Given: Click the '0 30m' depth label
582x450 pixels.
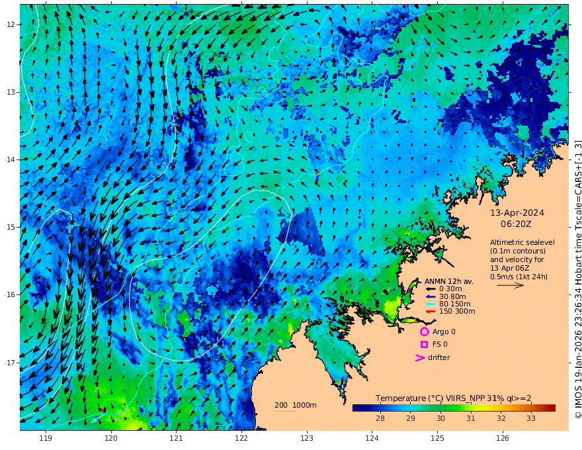Looking at the screenshot, I should coord(450,289).
